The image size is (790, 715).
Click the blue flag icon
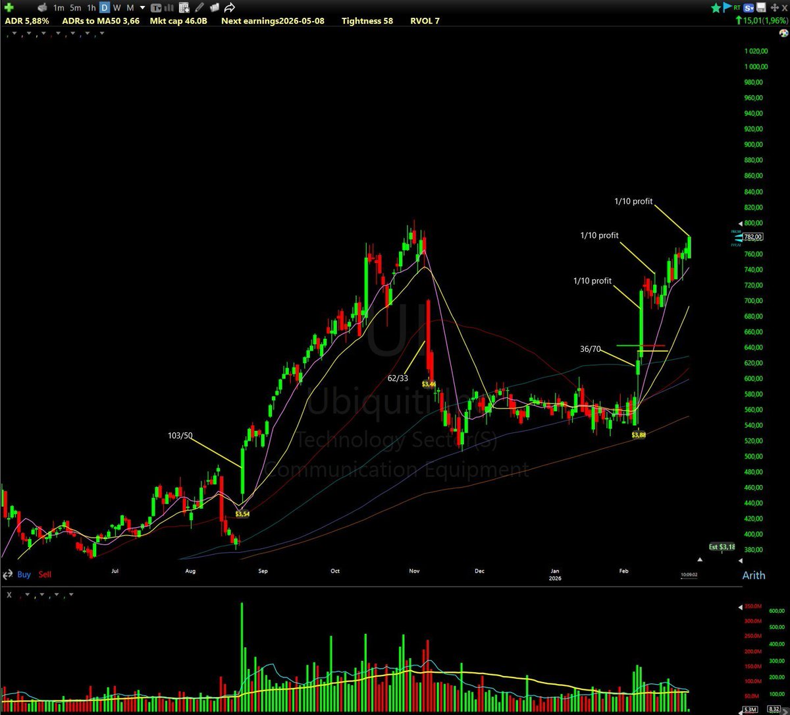727,7
